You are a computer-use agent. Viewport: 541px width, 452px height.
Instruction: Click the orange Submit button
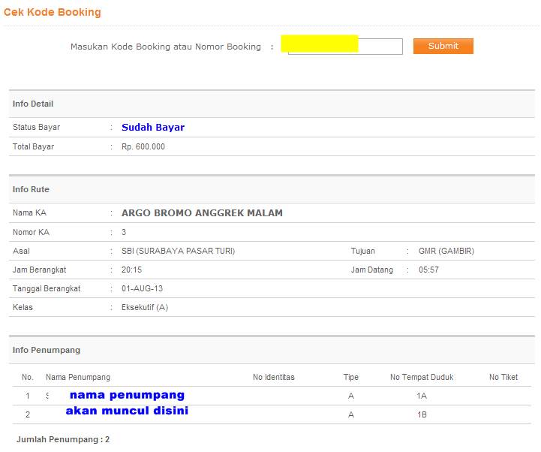(443, 46)
